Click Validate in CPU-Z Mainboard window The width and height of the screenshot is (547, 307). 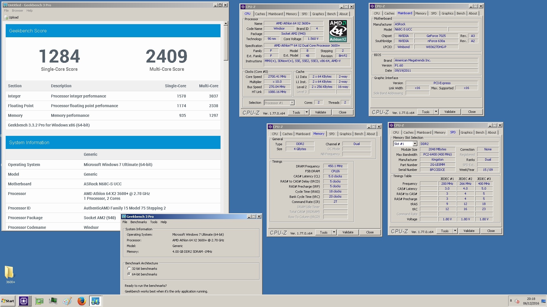pos(450,112)
